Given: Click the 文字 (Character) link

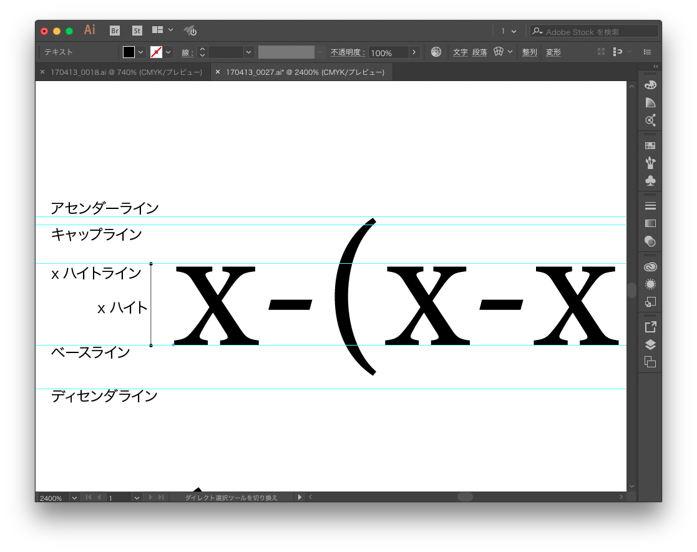Looking at the screenshot, I should 460,52.
